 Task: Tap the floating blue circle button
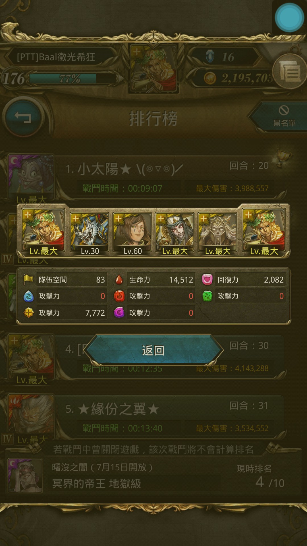[x=289, y=18]
